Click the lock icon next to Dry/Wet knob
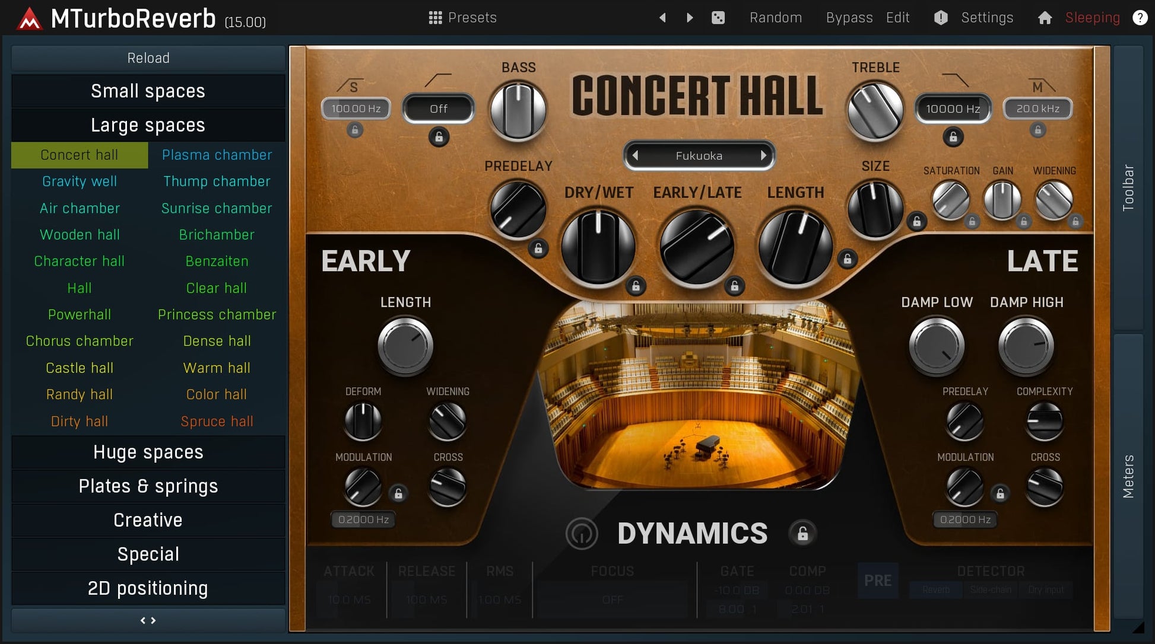Image resolution: width=1155 pixels, height=644 pixels. pyautogui.click(x=636, y=286)
